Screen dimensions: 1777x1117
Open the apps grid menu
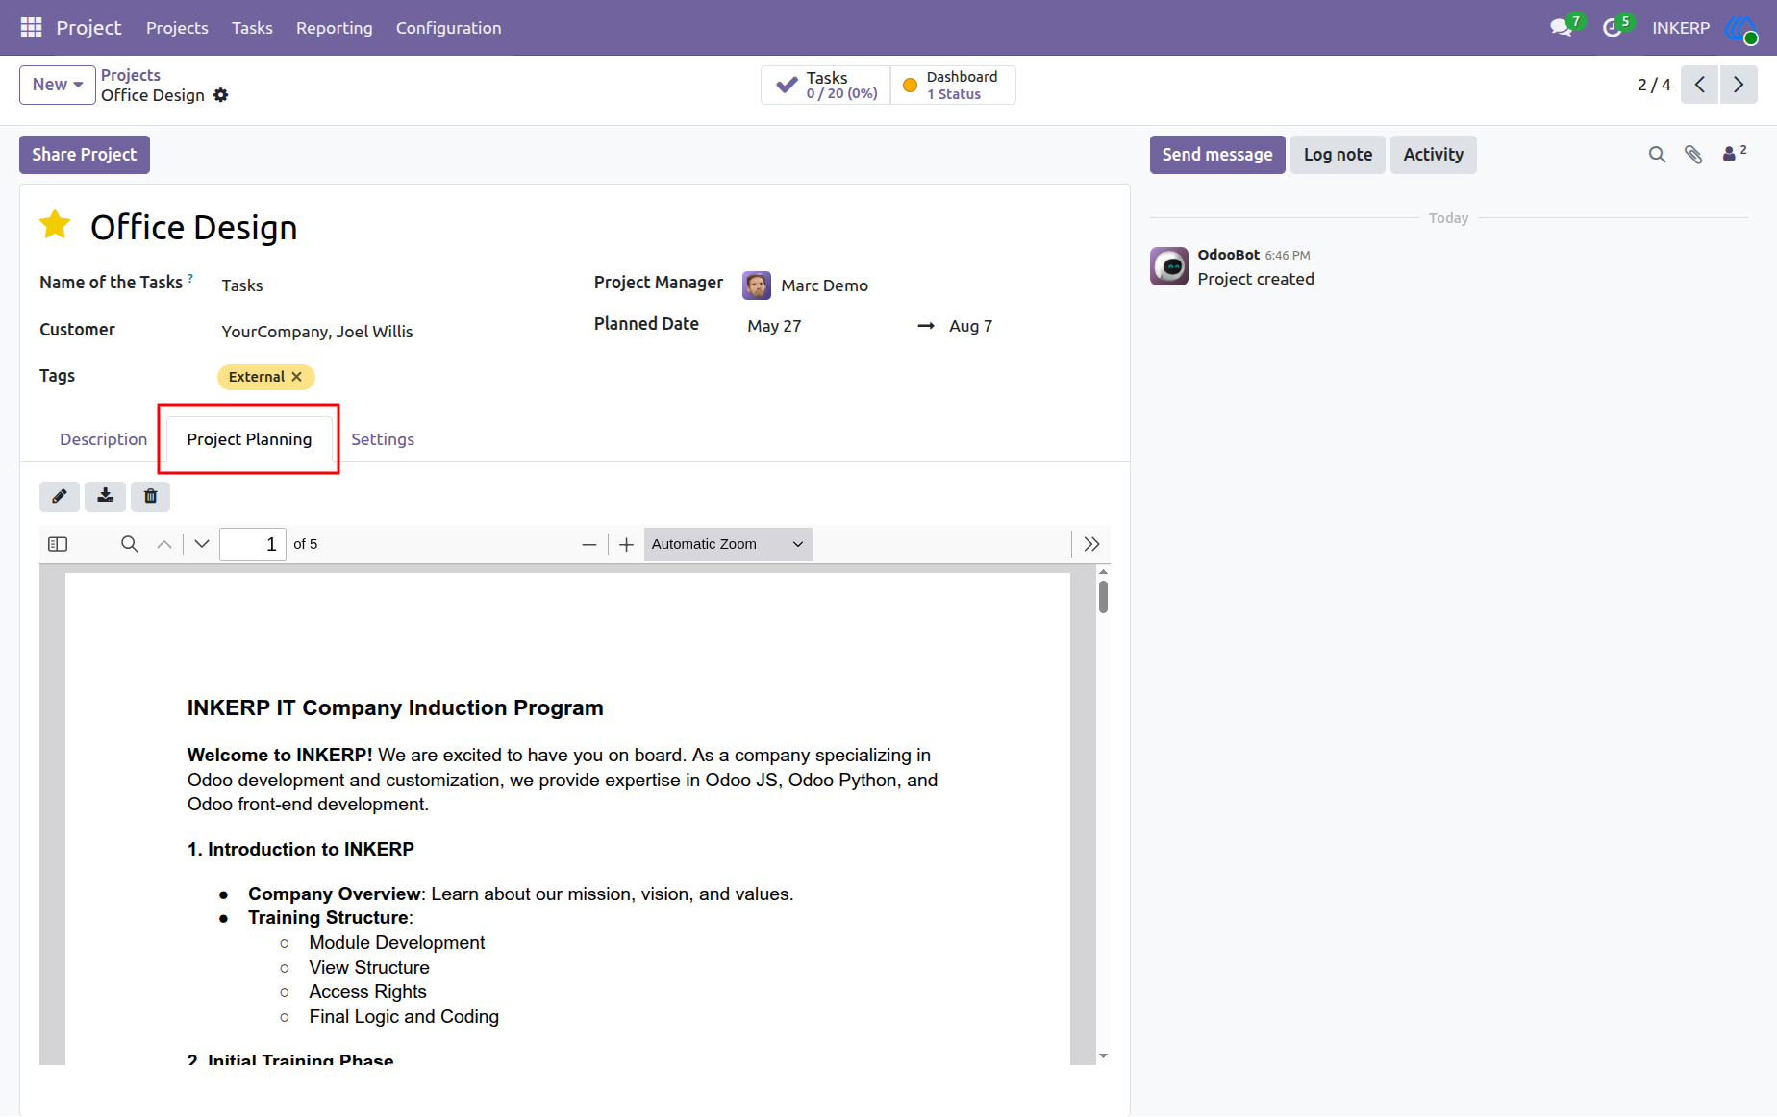tap(31, 28)
